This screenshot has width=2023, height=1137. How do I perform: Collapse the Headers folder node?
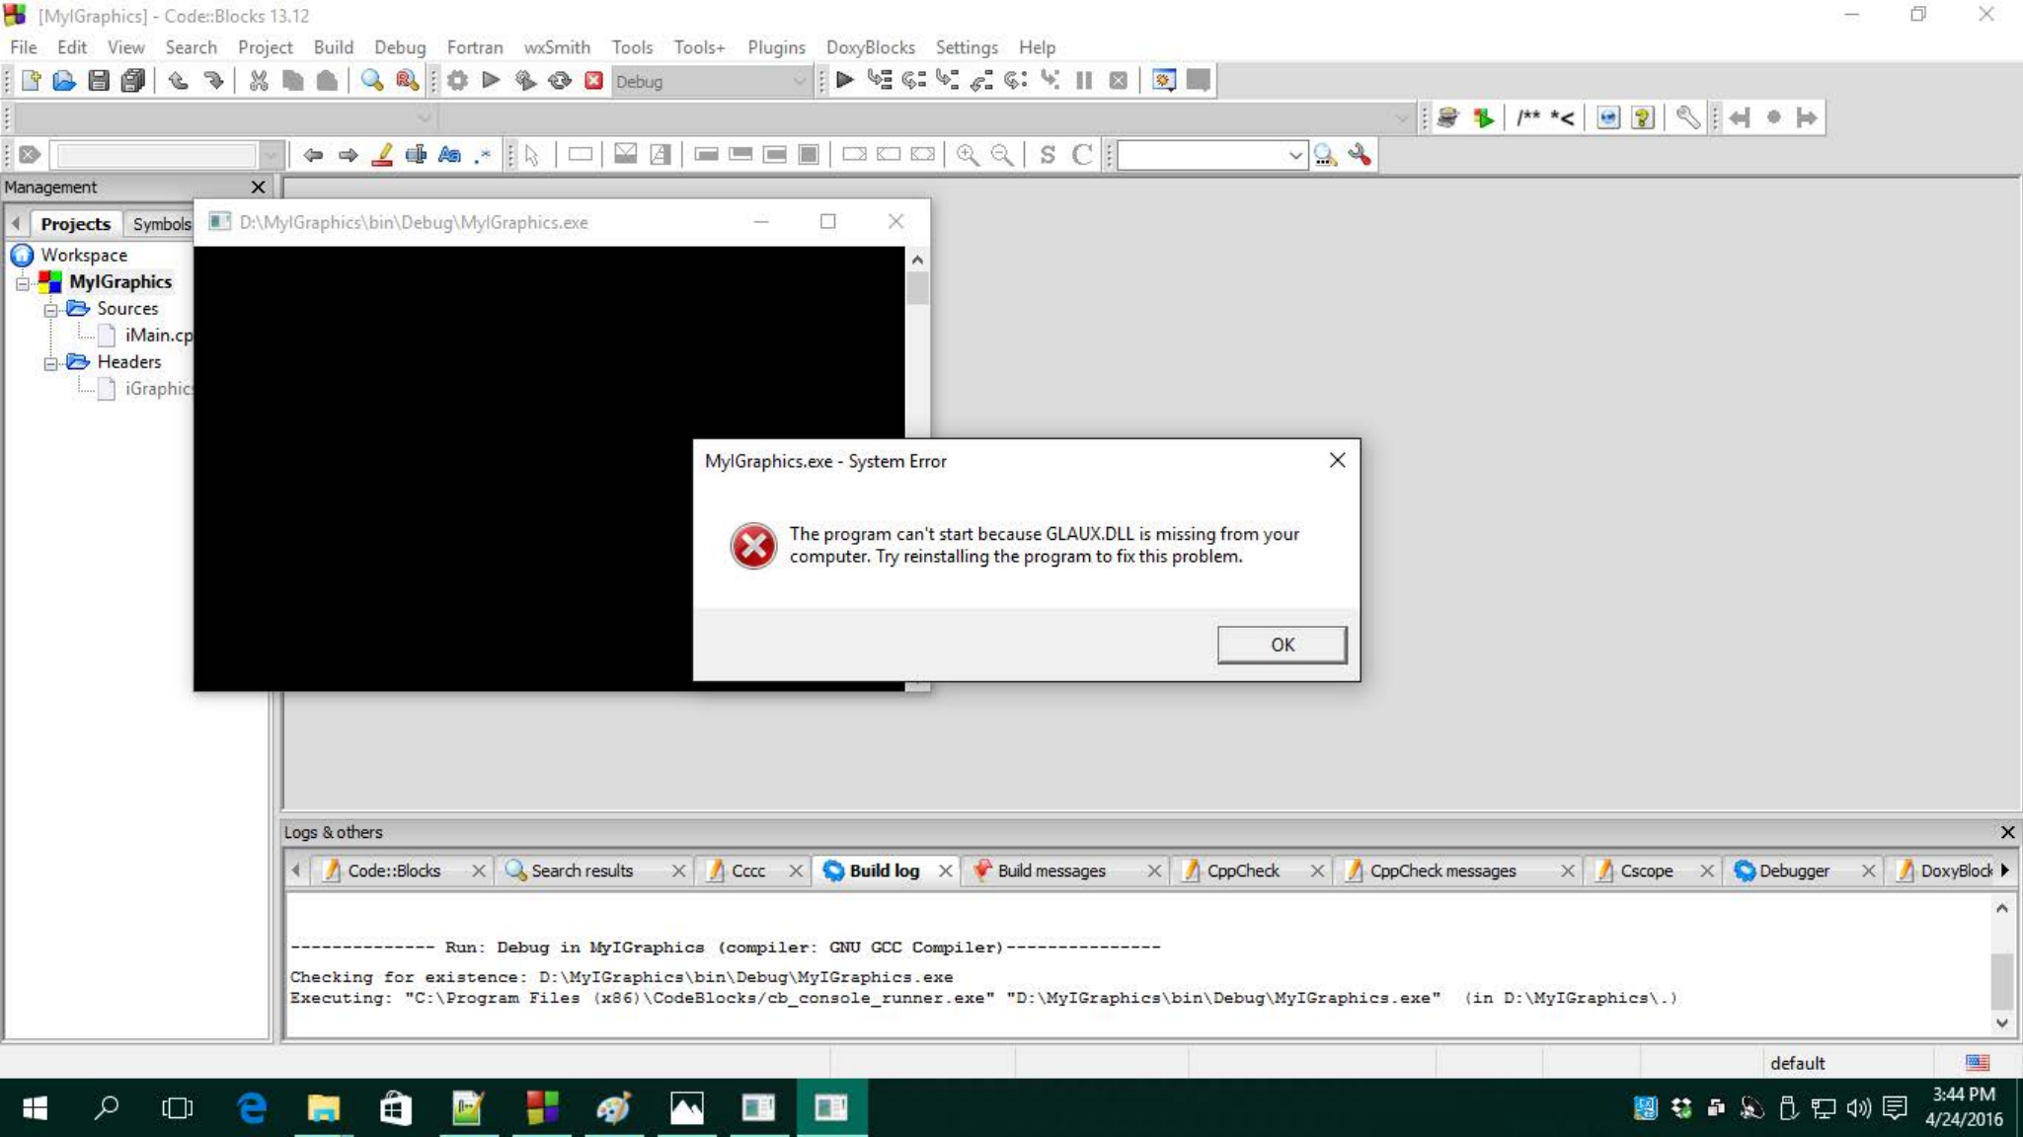[x=50, y=363]
